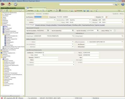Screen dimensions: 125x99
Task: Open the currency dropdown showing Euro
Action: point(122,22)
